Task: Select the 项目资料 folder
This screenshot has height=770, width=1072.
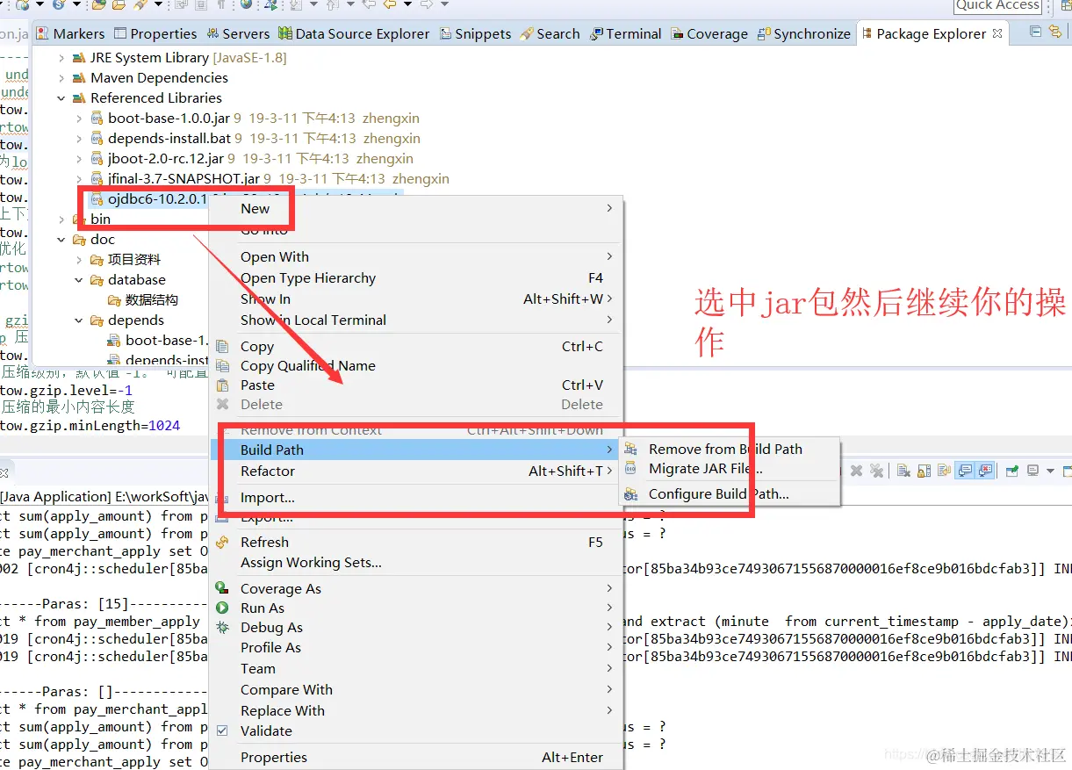Action: (134, 260)
